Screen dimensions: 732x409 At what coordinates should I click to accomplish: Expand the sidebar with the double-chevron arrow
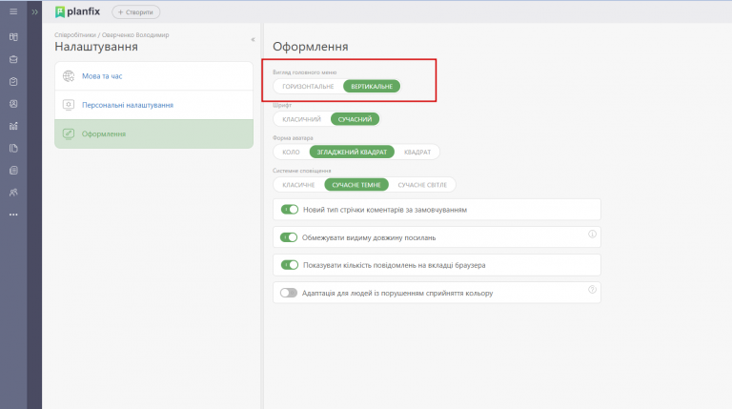pyautogui.click(x=34, y=11)
